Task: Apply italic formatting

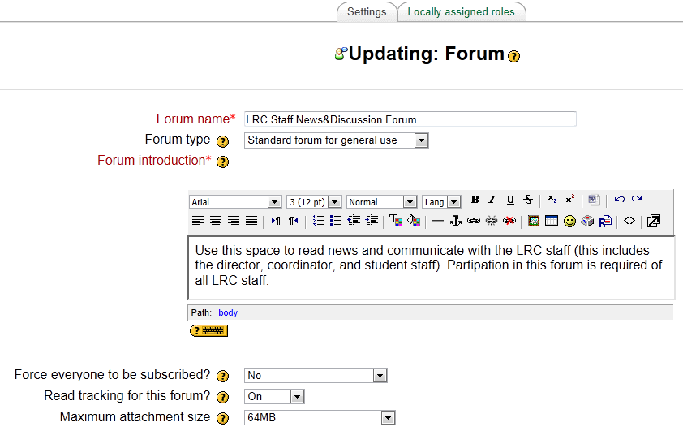Action: coord(492,200)
